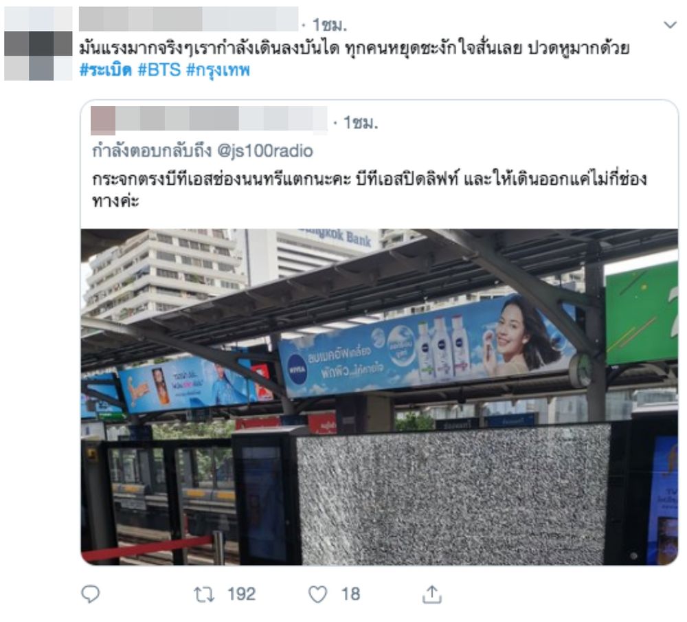687x622 pixels.
Task: Open the #BTS hashtag
Action: 159,70
